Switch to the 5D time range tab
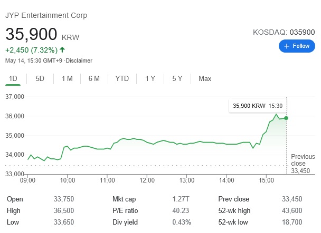 pos(40,78)
